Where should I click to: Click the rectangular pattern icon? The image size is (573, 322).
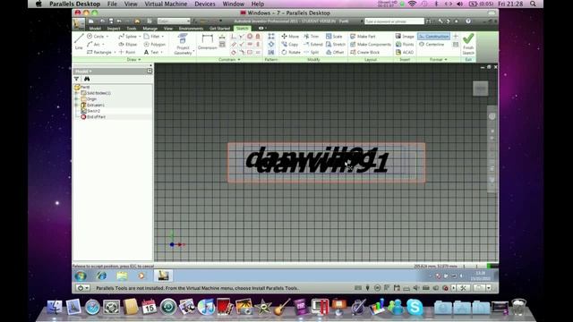pyautogui.click(x=271, y=36)
